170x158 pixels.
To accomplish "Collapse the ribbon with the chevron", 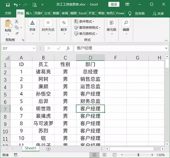I will pos(166,40).
